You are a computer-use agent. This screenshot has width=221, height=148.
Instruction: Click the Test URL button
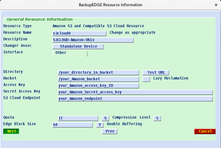click(156, 73)
